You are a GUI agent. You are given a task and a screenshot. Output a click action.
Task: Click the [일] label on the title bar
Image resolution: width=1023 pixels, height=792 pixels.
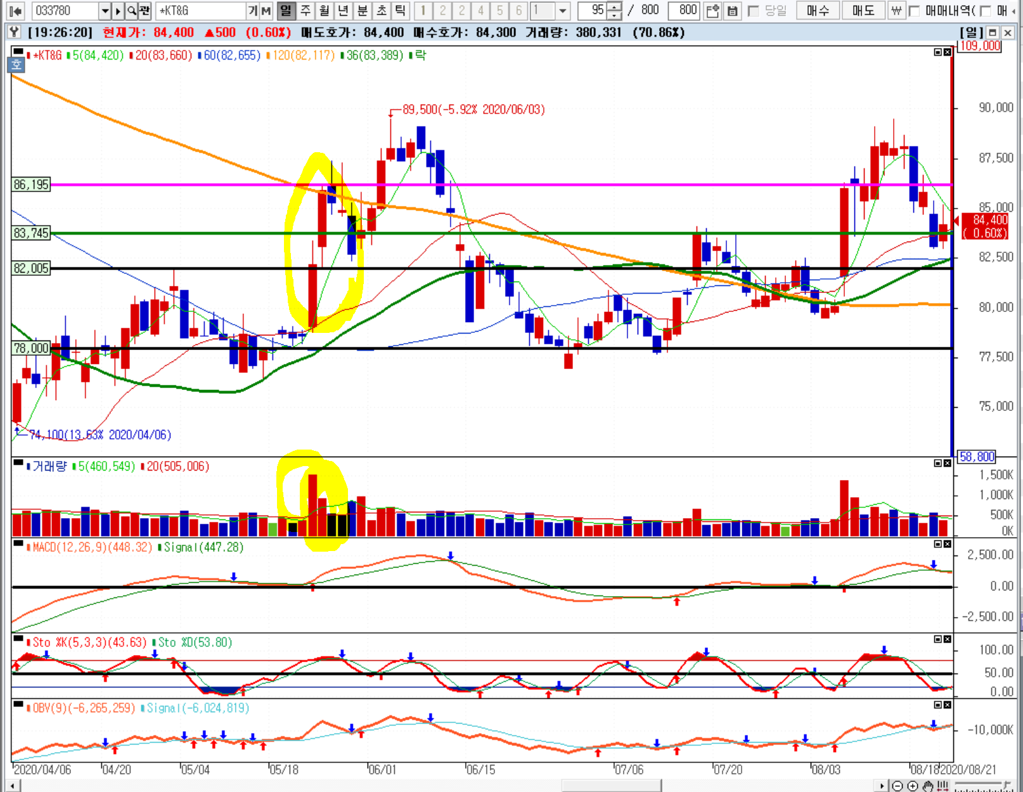pos(972,32)
